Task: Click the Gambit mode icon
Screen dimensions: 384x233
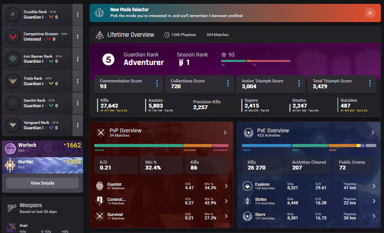Action: tap(100, 186)
